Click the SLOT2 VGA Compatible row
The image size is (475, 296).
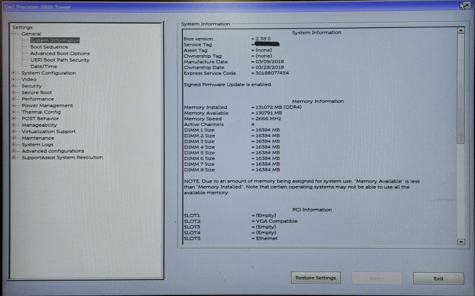240,221
